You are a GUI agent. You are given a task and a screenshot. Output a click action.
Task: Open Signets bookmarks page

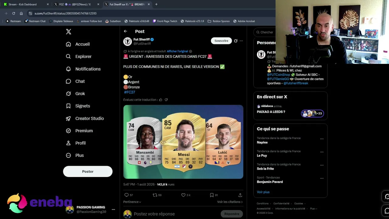pos(78,106)
